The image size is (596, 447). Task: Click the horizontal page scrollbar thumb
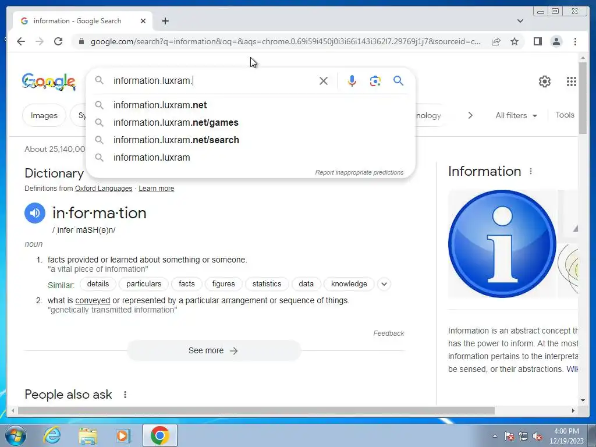[x=256, y=410]
